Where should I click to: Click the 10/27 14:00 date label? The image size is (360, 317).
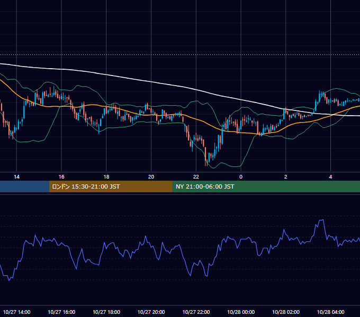click(16, 312)
